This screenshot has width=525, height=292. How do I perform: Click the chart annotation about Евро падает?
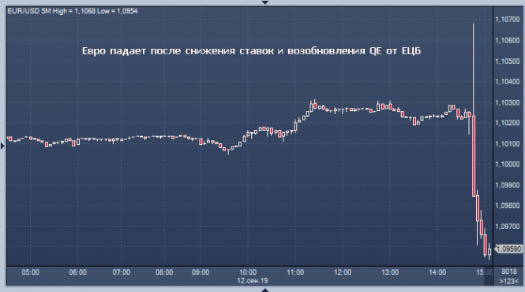click(252, 51)
